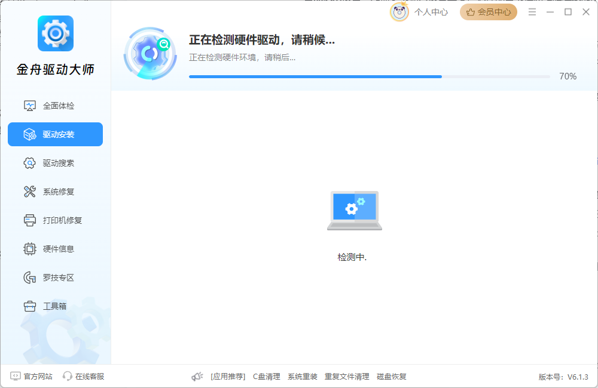Click the 正在检测硬件驱动 heading
This screenshot has height=388, width=598.
tap(262, 40)
